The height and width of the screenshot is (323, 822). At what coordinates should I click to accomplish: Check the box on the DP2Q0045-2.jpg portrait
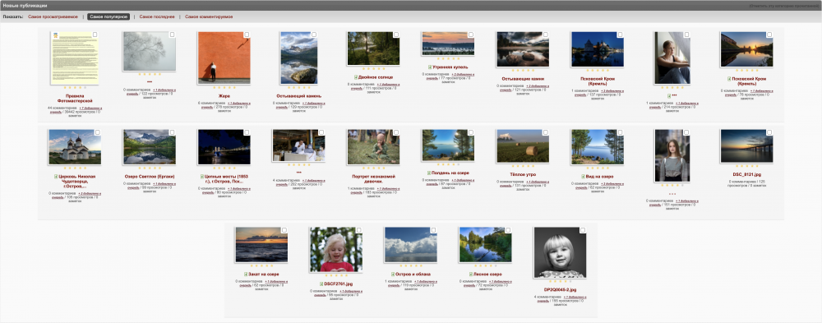point(583,230)
